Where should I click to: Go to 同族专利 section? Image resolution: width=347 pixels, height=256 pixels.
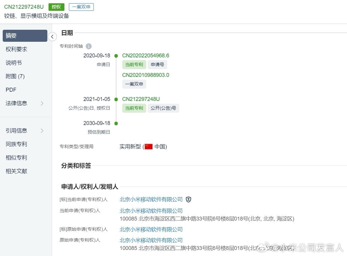point(16,144)
